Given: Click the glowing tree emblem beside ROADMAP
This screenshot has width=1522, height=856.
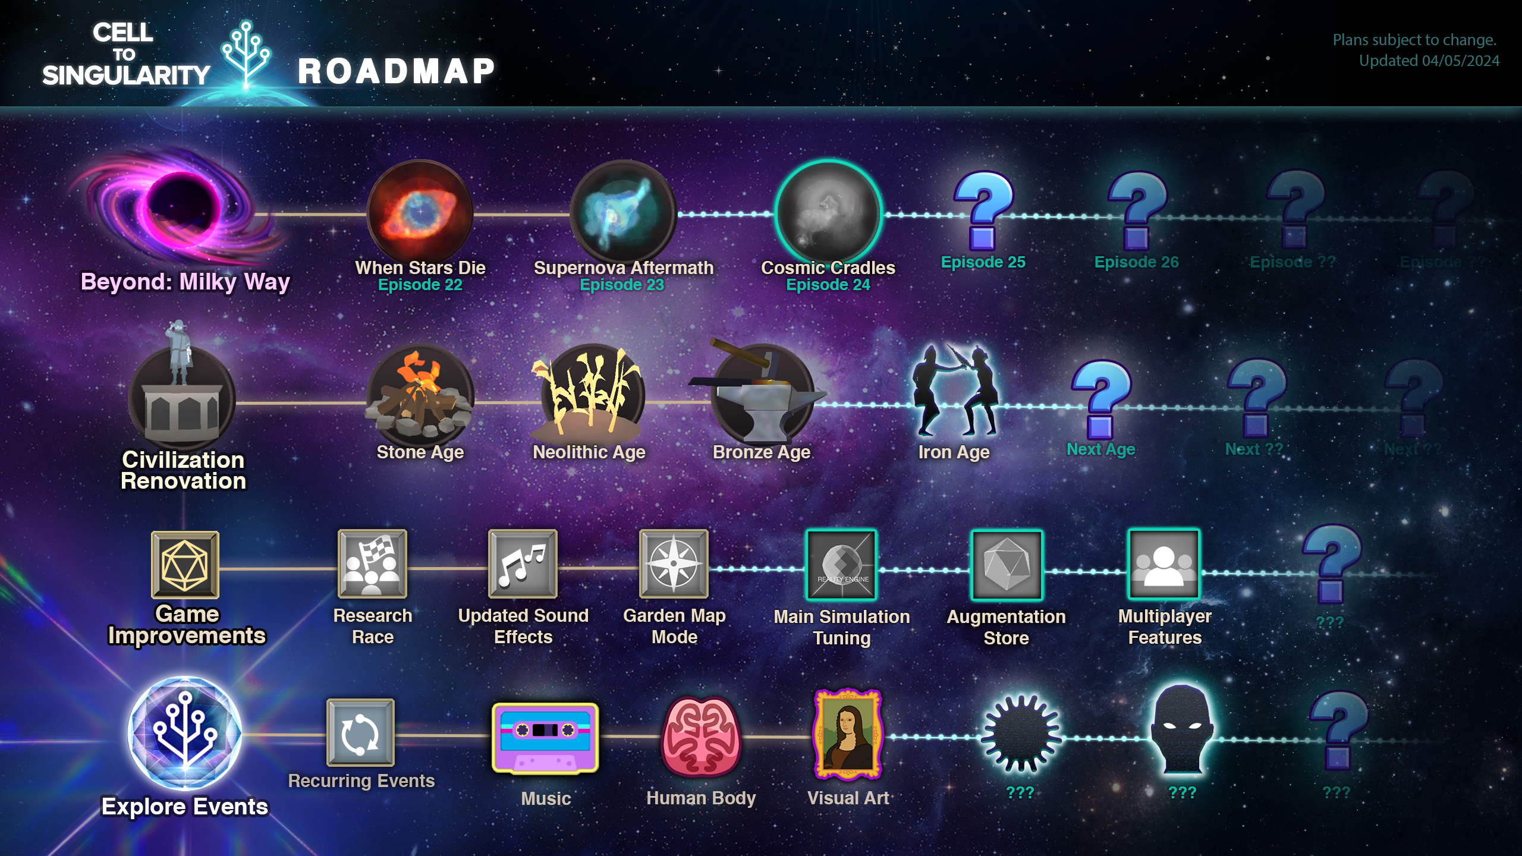Looking at the screenshot, I should click(246, 55).
